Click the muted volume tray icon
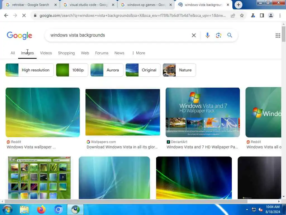 (261, 209)
